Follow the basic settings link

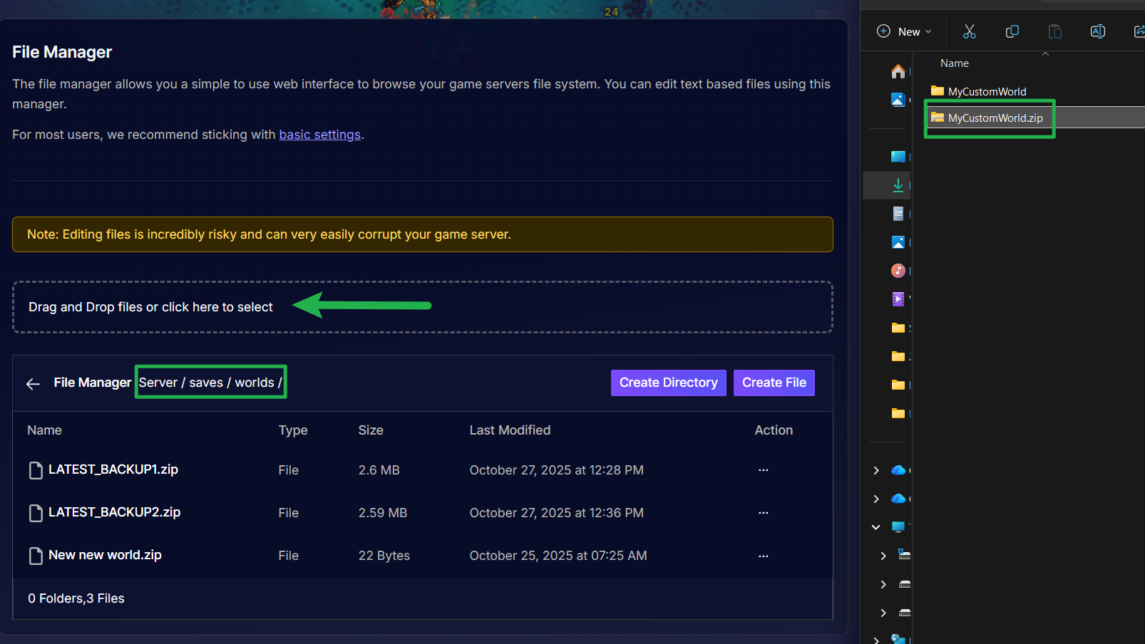(x=319, y=135)
